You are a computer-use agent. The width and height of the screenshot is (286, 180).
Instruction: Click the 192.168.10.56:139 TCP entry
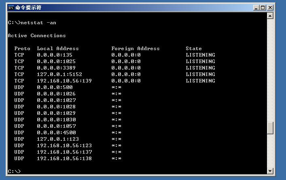click(64, 81)
